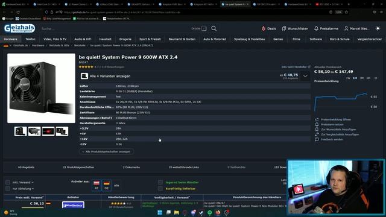Expand Alle Produkteigenschaften anzeigen

[107, 151]
